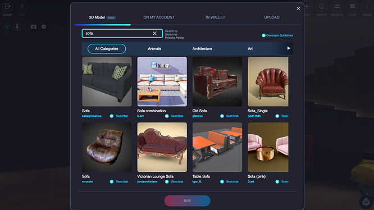The image size is (374, 210).
Task: Click Sketchfab icon under Table Sofa
Action: [x=222, y=181]
